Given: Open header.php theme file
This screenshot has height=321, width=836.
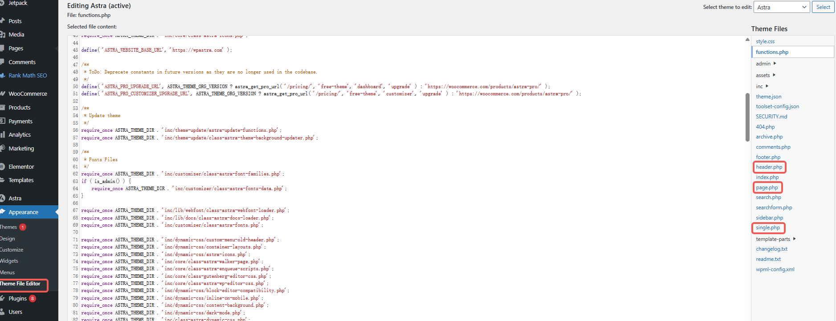Looking at the screenshot, I should [769, 167].
